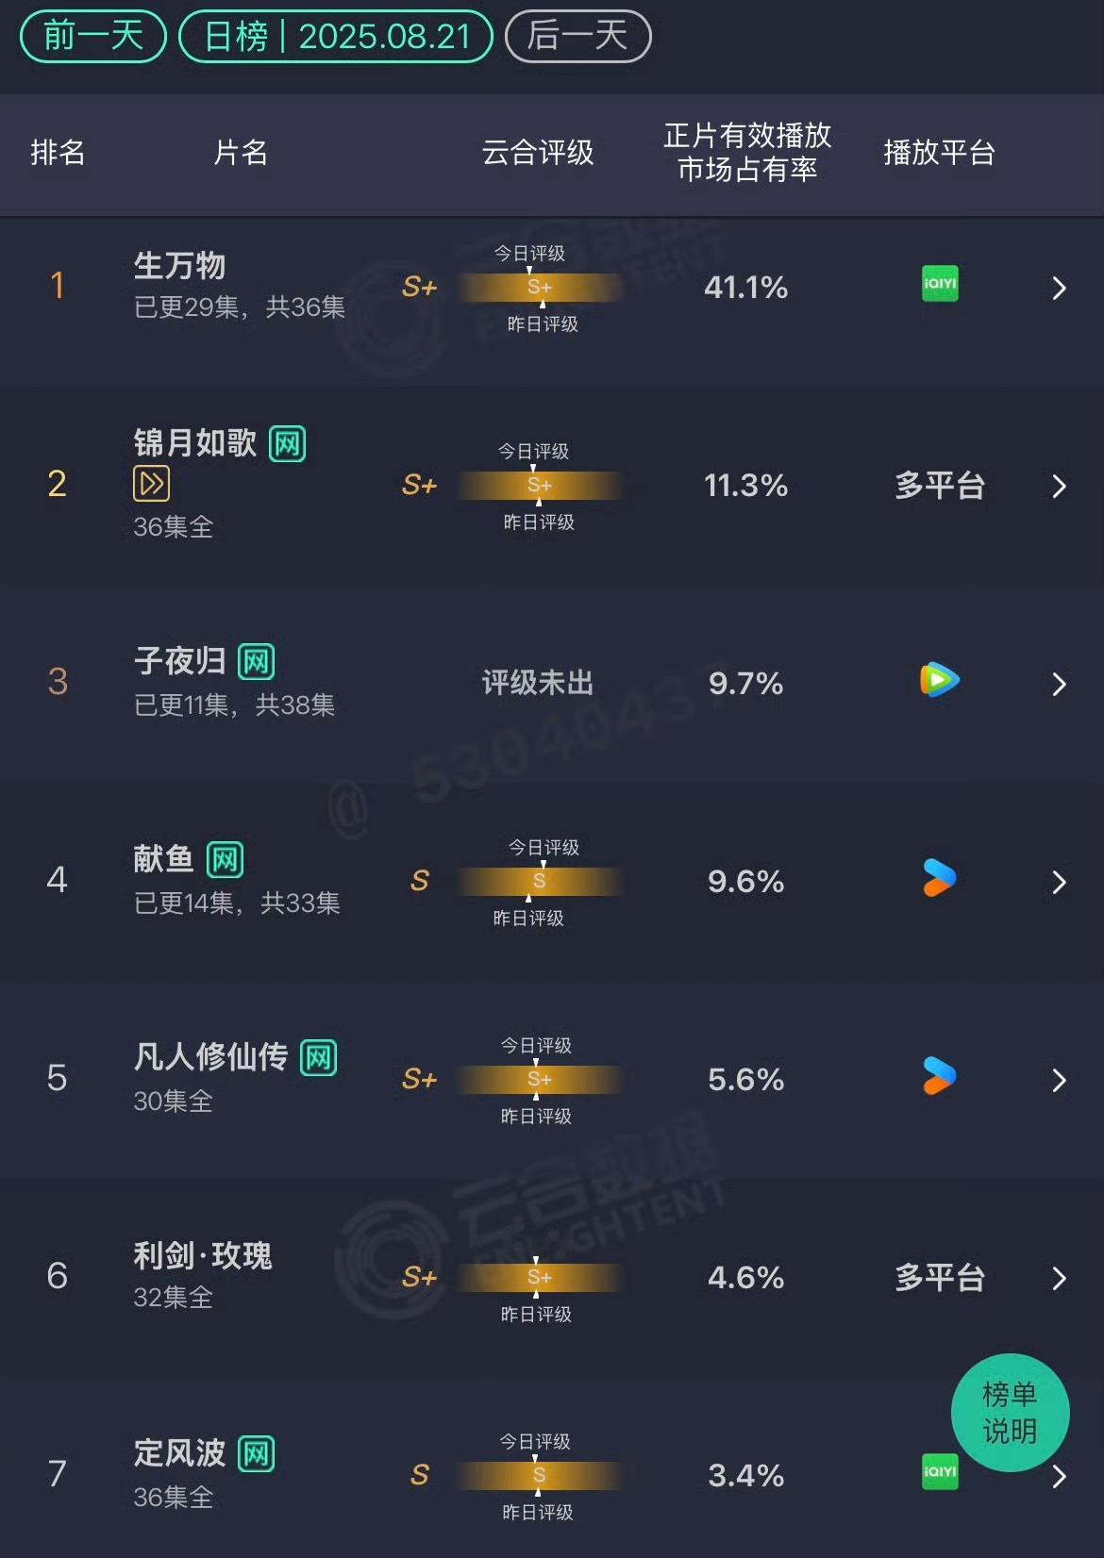Tap the Youku icon in 献鱼 row

pos(940,878)
